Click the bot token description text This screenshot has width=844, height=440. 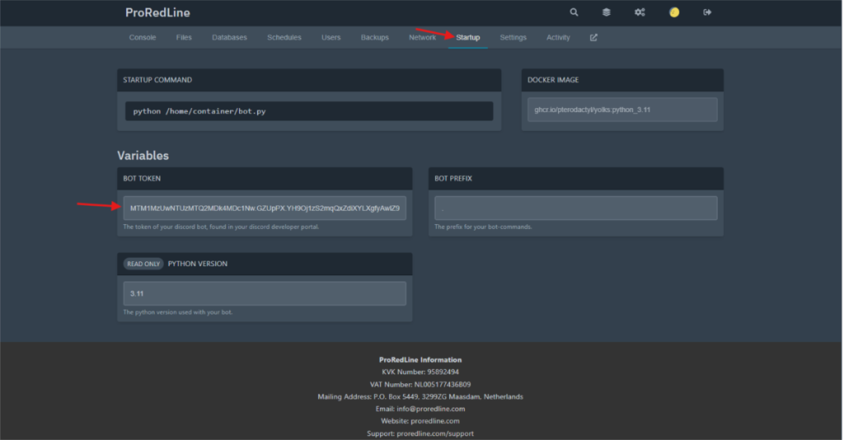click(221, 227)
